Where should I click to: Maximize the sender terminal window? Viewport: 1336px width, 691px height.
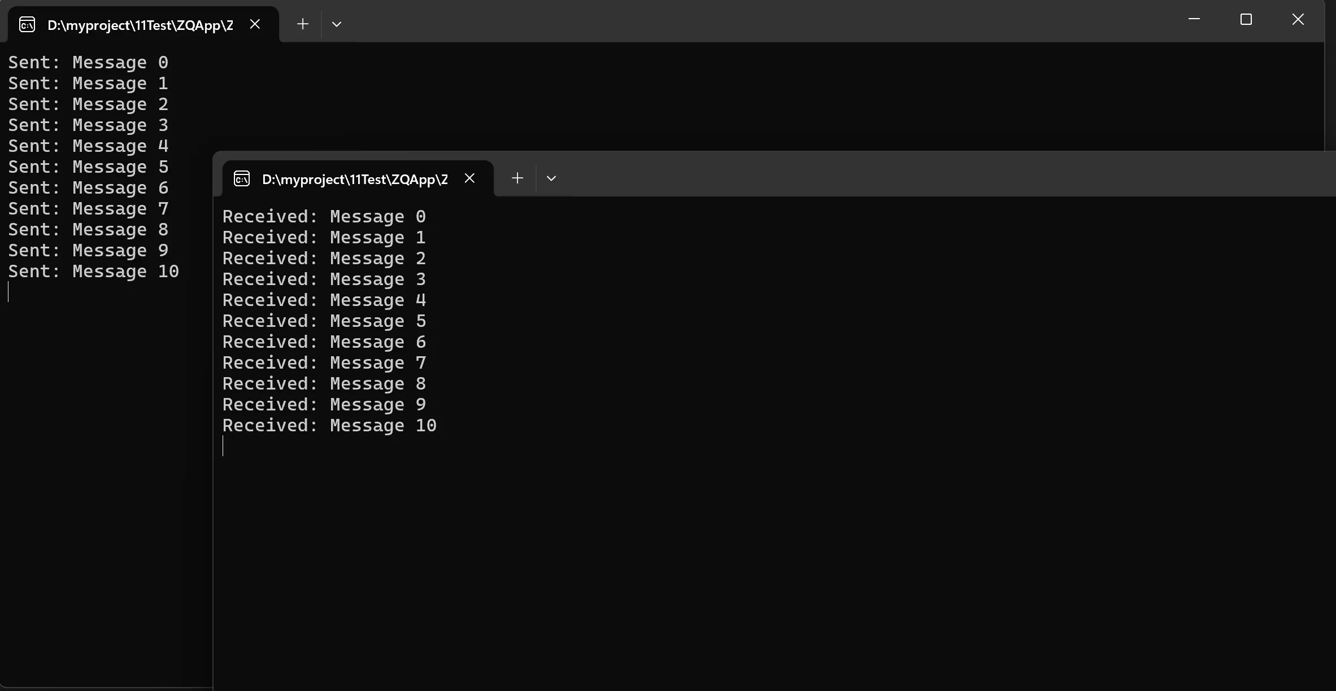click(x=1246, y=19)
